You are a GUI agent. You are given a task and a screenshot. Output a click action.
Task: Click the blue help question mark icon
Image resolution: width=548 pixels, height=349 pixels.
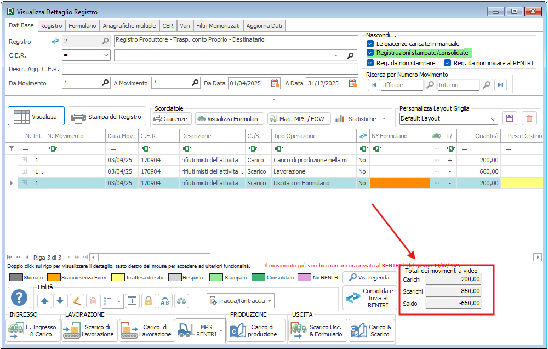[x=20, y=298]
